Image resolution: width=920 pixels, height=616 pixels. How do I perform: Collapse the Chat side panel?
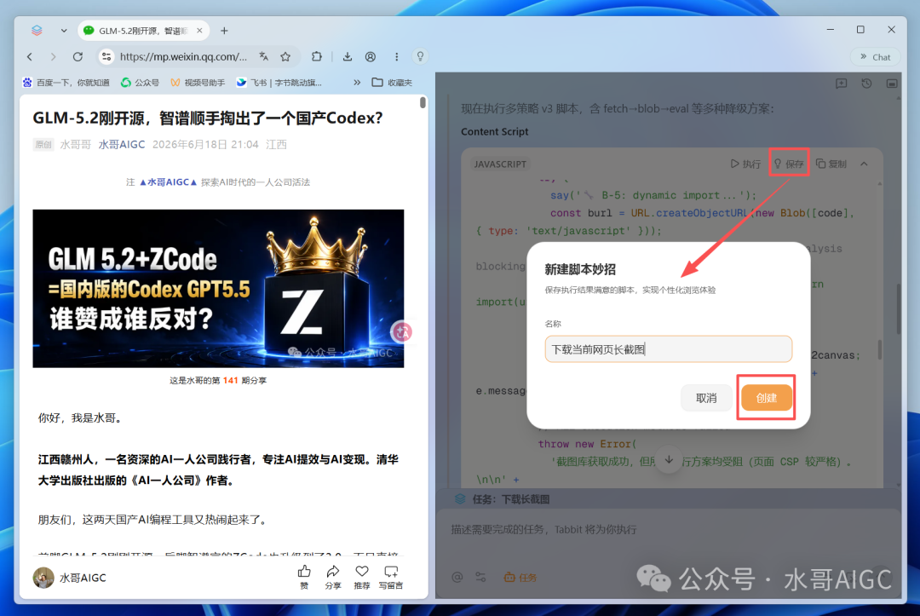pos(875,57)
